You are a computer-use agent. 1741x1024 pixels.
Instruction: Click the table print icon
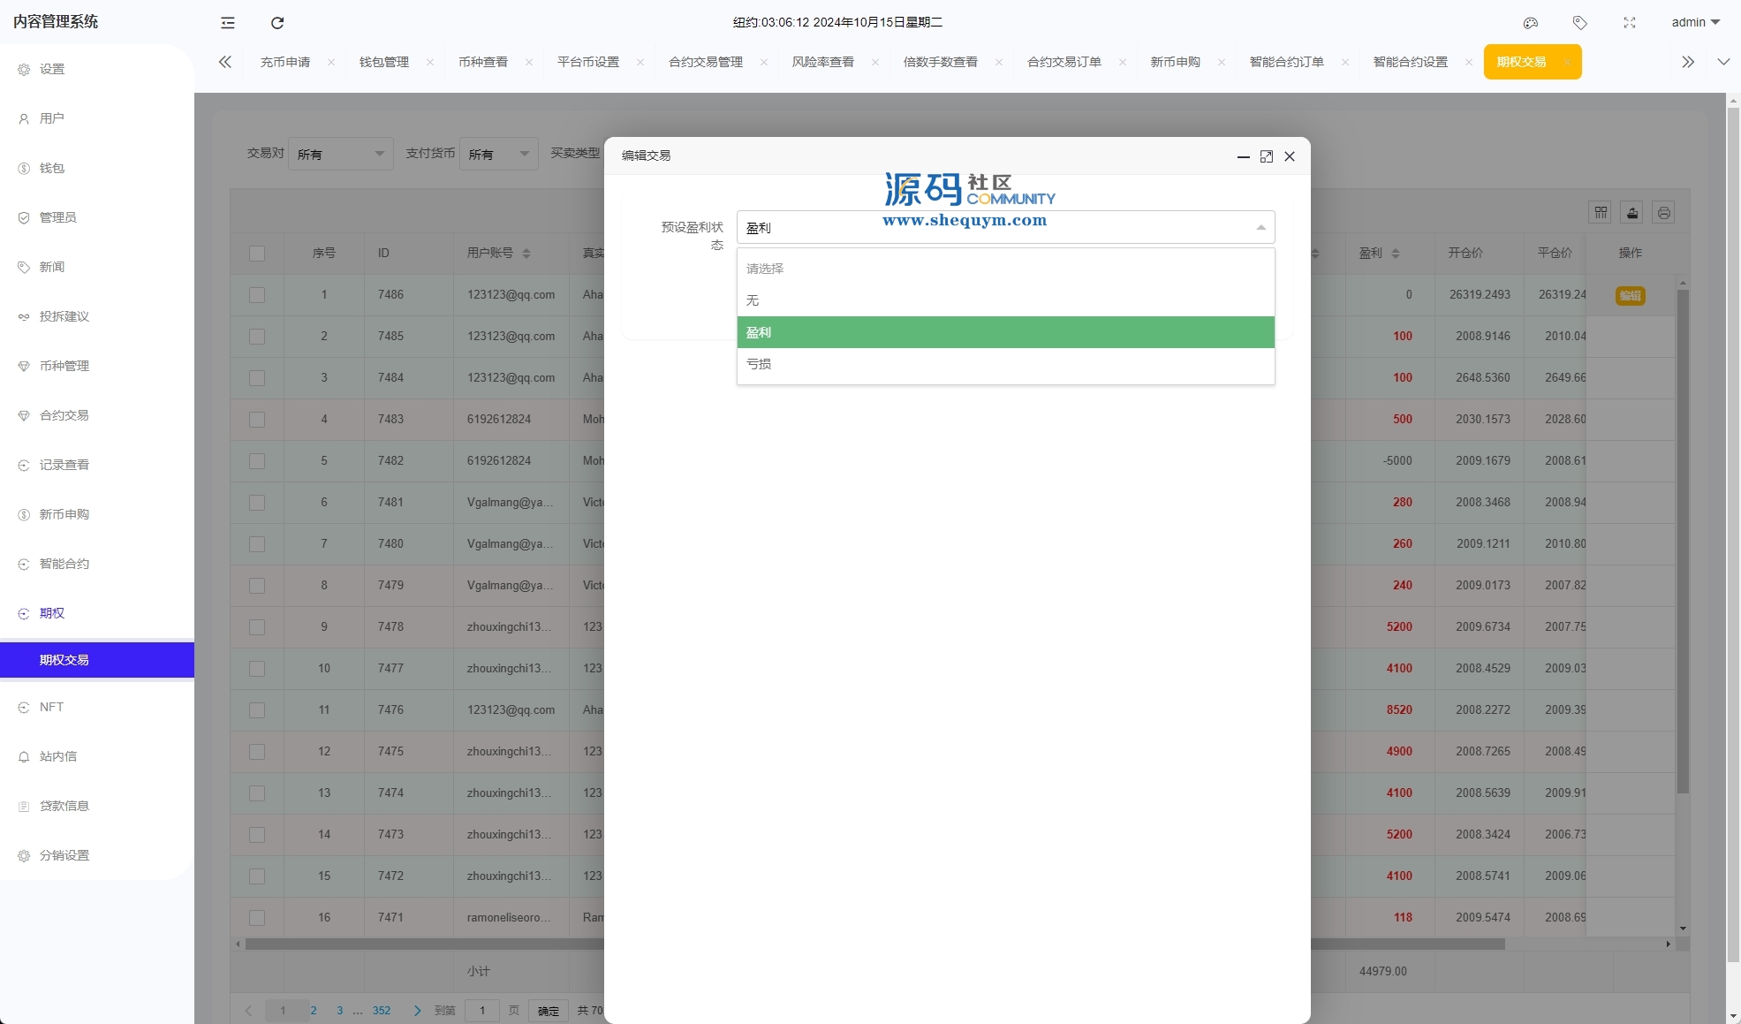[x=1663, y=213]
